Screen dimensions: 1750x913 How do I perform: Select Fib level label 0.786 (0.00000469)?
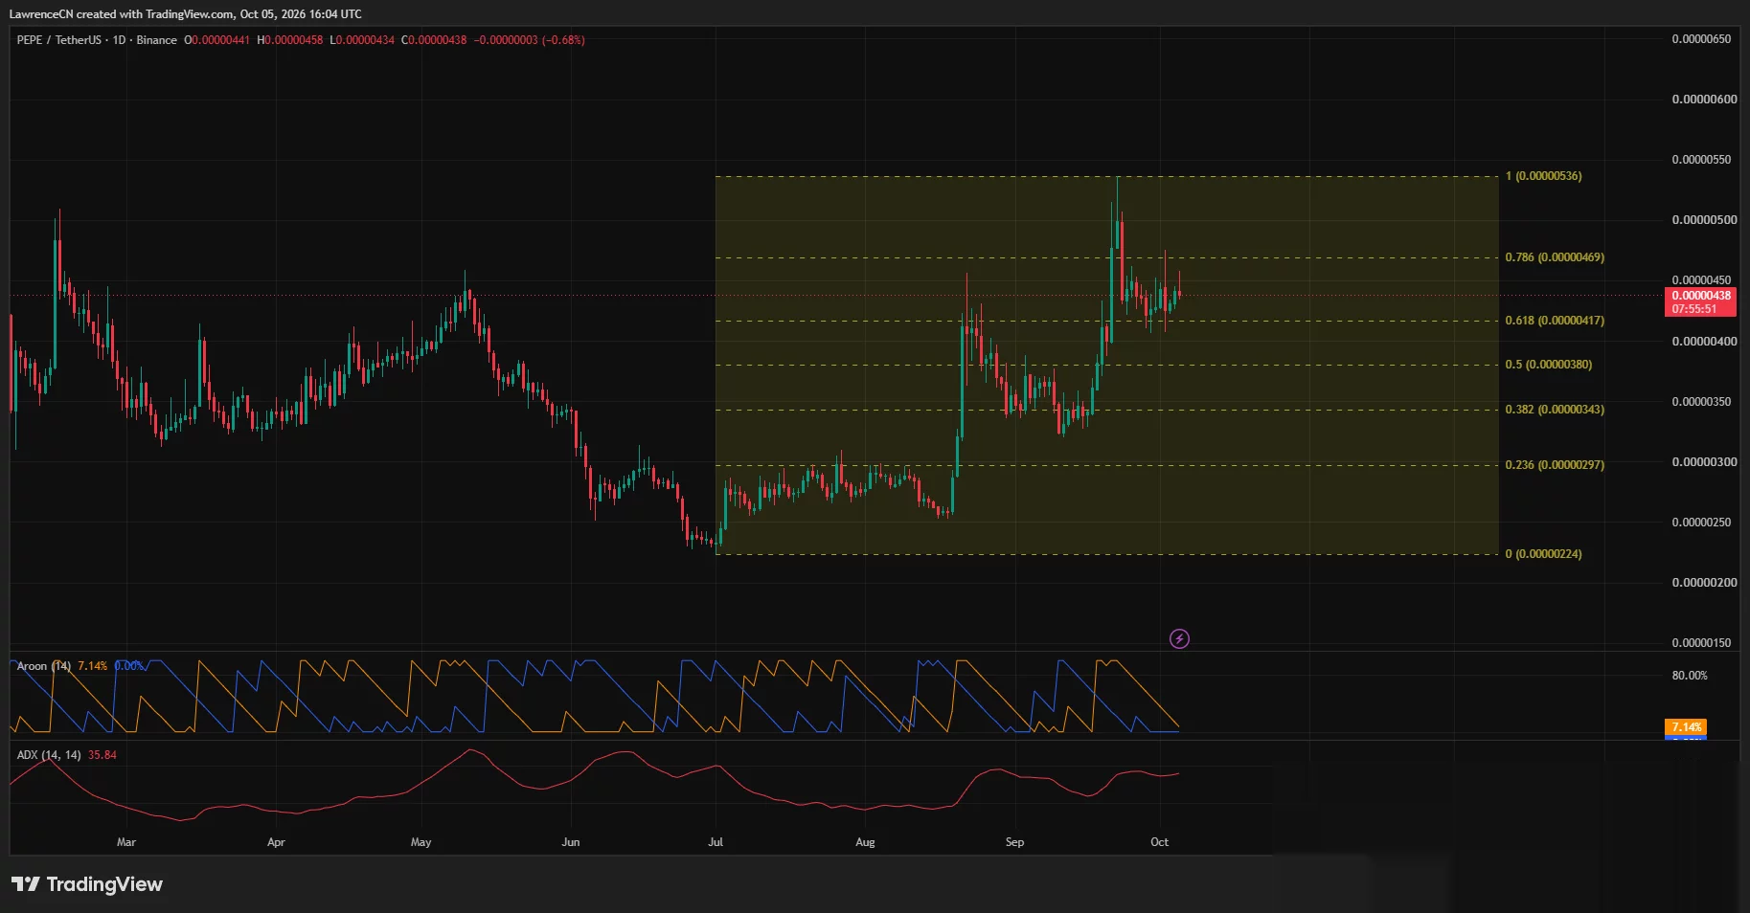pos(1555,257)
